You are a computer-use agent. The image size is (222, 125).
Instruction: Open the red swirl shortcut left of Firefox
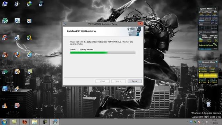pyautogui.click(x=5, y=55)
